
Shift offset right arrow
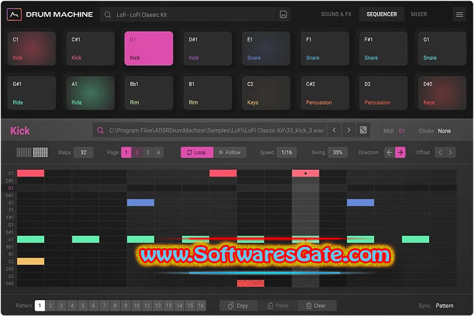[x=450, y=153]
